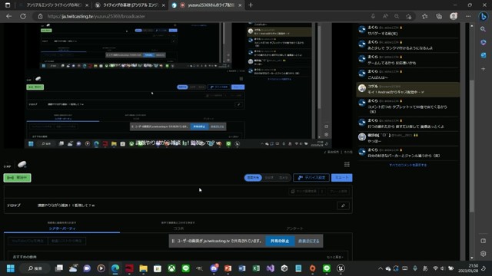Open File Explorer from the taskbar
This screenshot has height=276, width=492.
click(144, 268)
